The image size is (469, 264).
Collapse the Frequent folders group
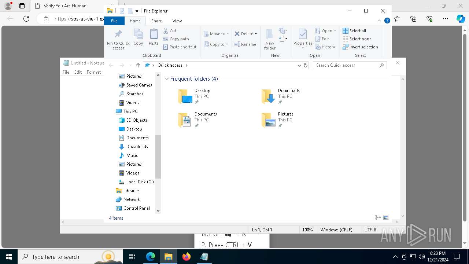(167, 79)
